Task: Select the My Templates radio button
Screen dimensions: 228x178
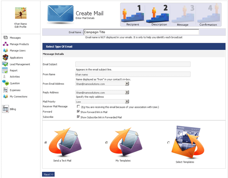Action: [x=107, y=142]
